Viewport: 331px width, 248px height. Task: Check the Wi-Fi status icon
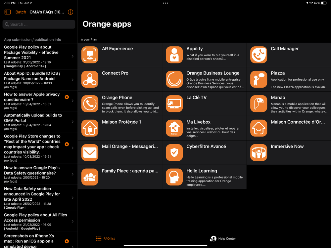coord(311,3)
